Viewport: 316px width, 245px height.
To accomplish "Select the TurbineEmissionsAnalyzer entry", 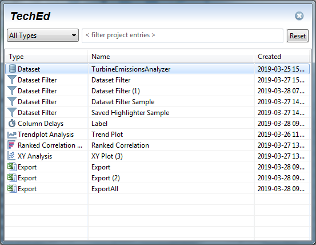I will 157,69.
